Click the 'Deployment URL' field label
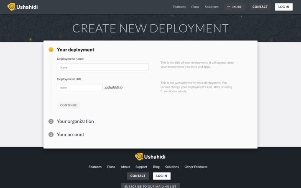 (x=69, y=79)
